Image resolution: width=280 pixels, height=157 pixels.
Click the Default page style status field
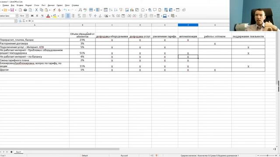tap(85, 156)
